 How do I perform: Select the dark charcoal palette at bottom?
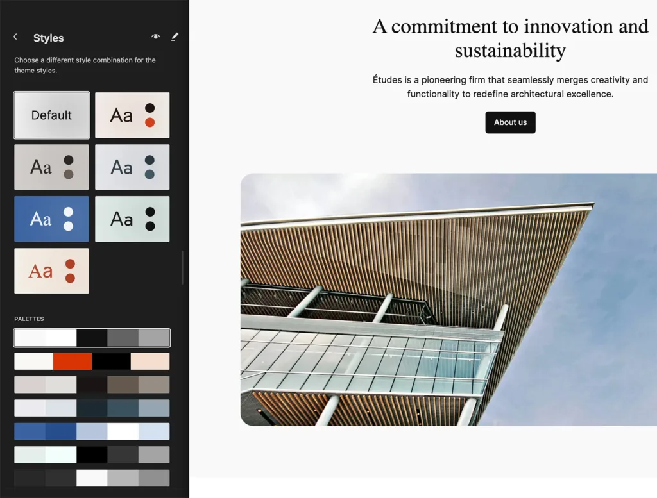(92, 478)
